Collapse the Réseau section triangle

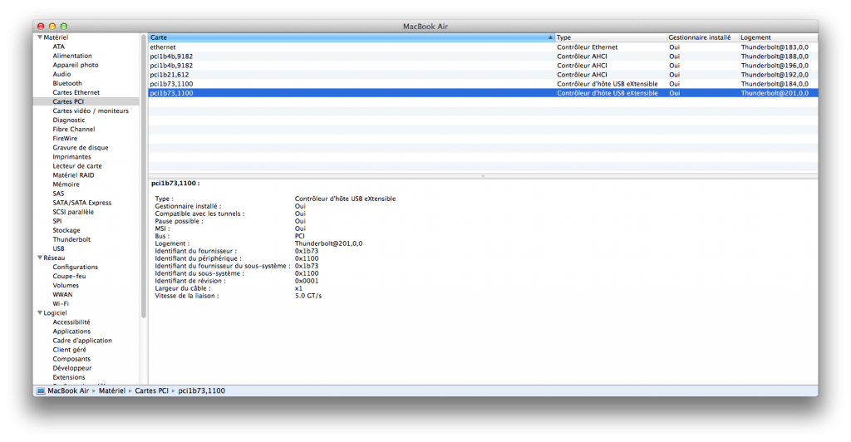click(x=40, y=258)
